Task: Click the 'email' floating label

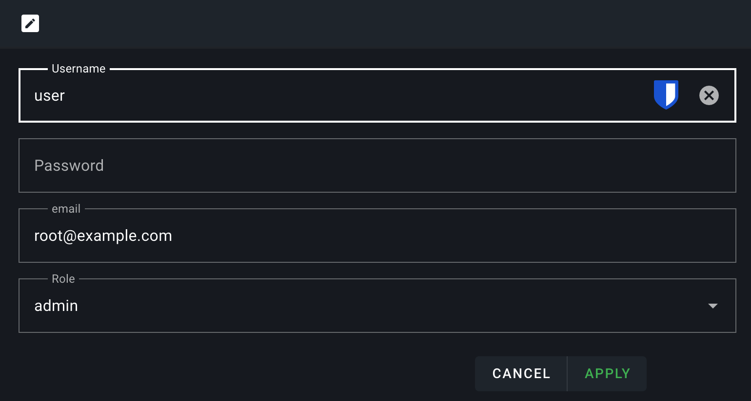Action: pyautogui.click(x=66, y=209)
